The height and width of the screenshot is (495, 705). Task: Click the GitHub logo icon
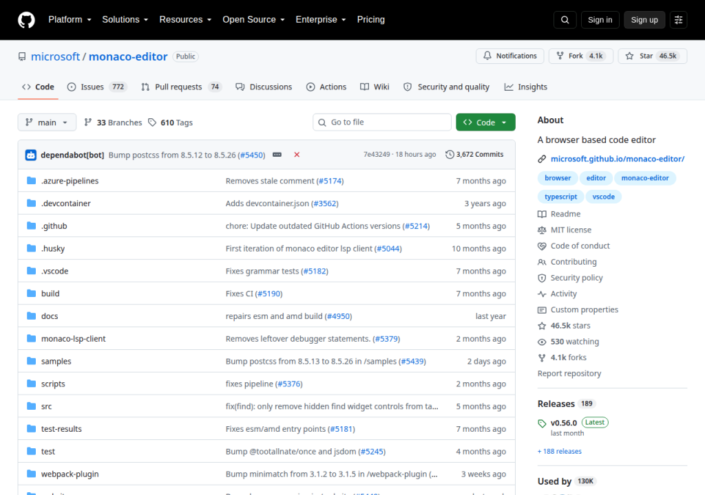[x=26, y=20]
